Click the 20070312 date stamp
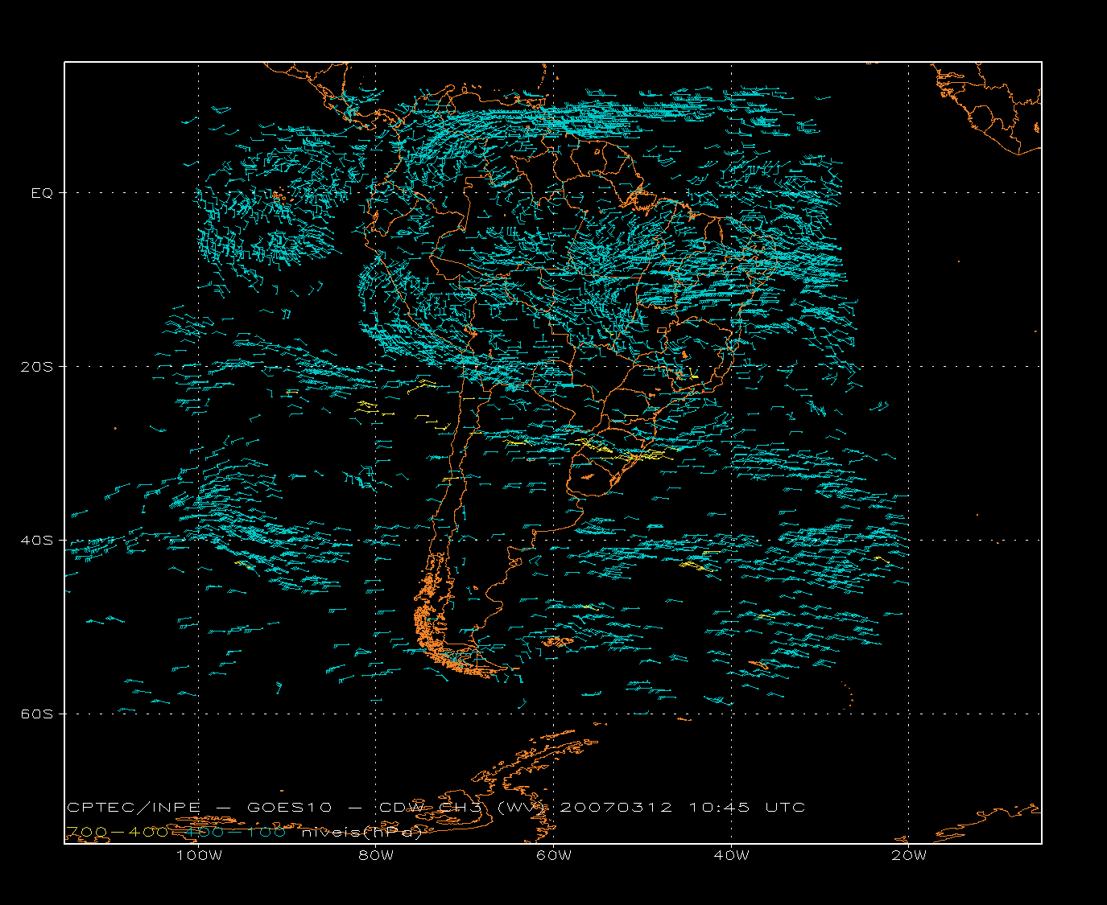Screen dimensions: 1107x905 [616, 807]
